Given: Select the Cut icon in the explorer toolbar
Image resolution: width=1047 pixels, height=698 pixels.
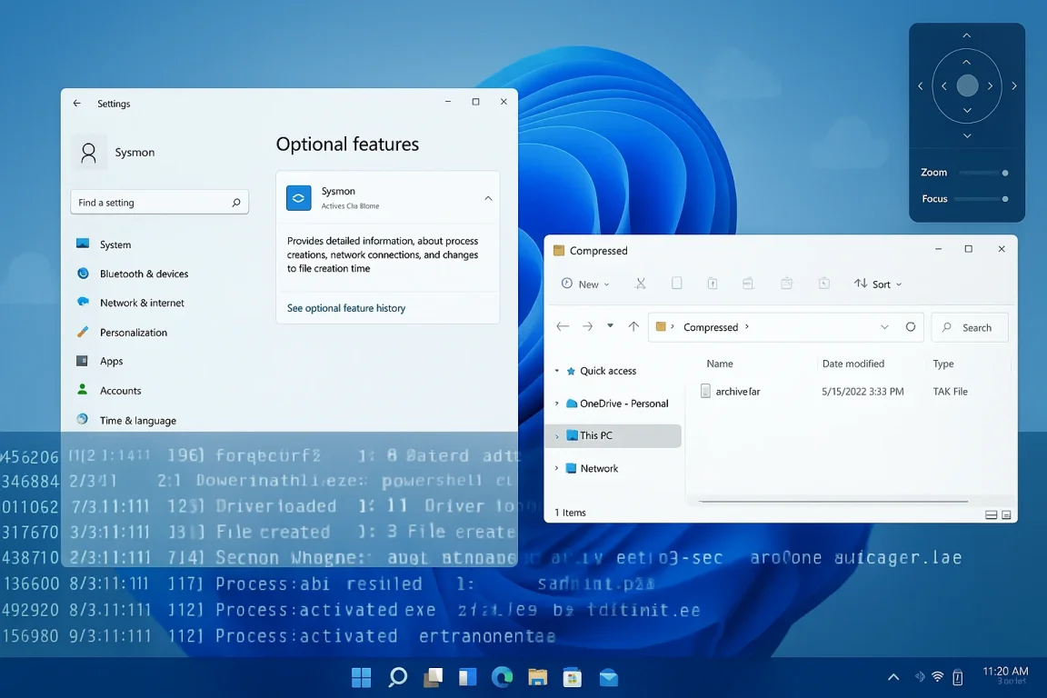Looking at the screenshot, I should (x=641, y=284).
